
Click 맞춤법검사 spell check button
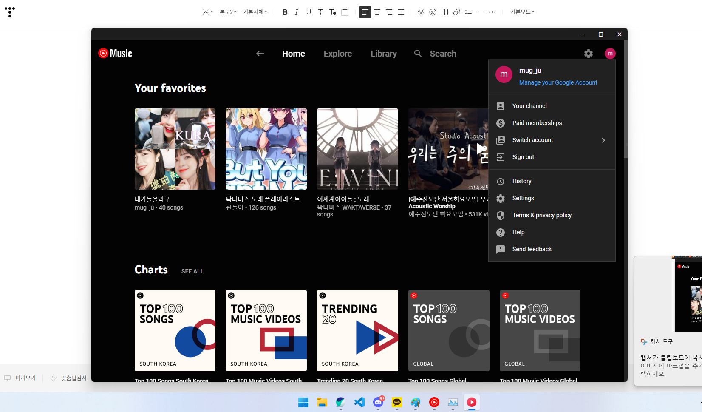(68, 378)
